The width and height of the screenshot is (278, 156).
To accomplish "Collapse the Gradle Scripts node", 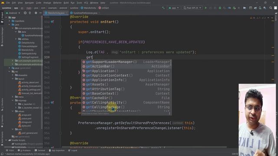I will (x=7, y=140).
